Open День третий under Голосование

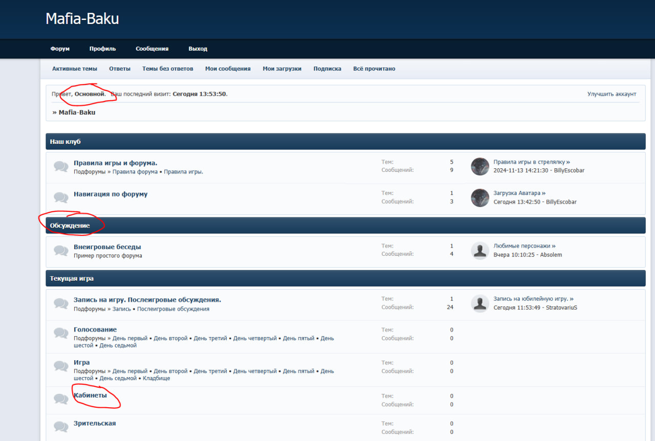(210, 338)
